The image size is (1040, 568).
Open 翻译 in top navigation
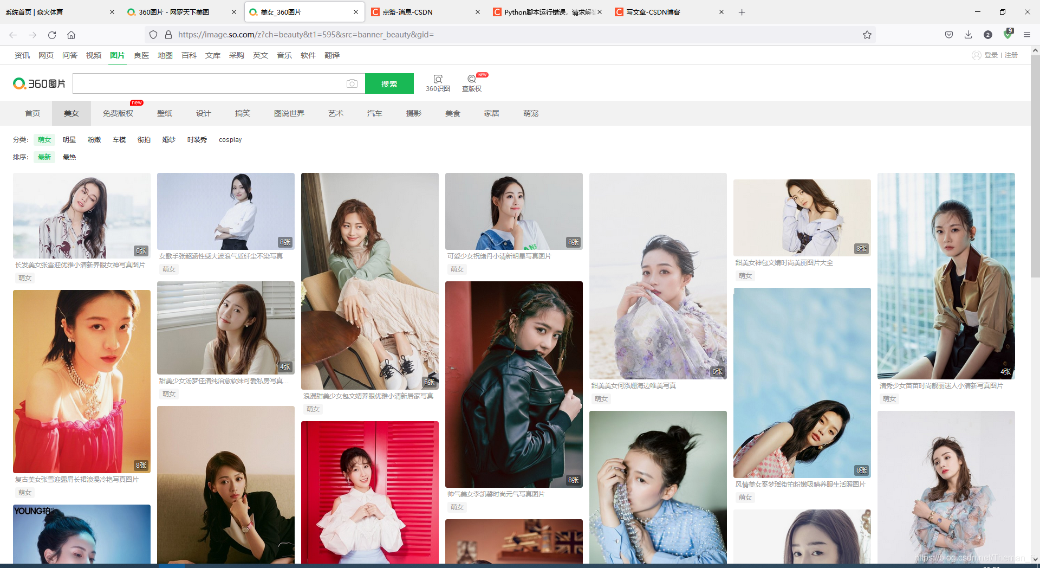click(332, 55)
